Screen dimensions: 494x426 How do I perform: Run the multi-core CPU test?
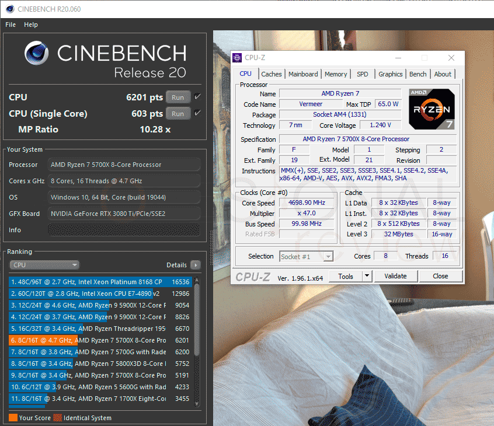pos(178,97)
